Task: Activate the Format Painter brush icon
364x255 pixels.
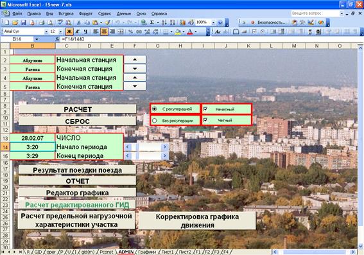Action: (107, 22)
